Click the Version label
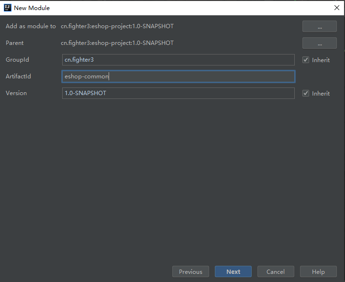345x282 pixels. point(16,93)
